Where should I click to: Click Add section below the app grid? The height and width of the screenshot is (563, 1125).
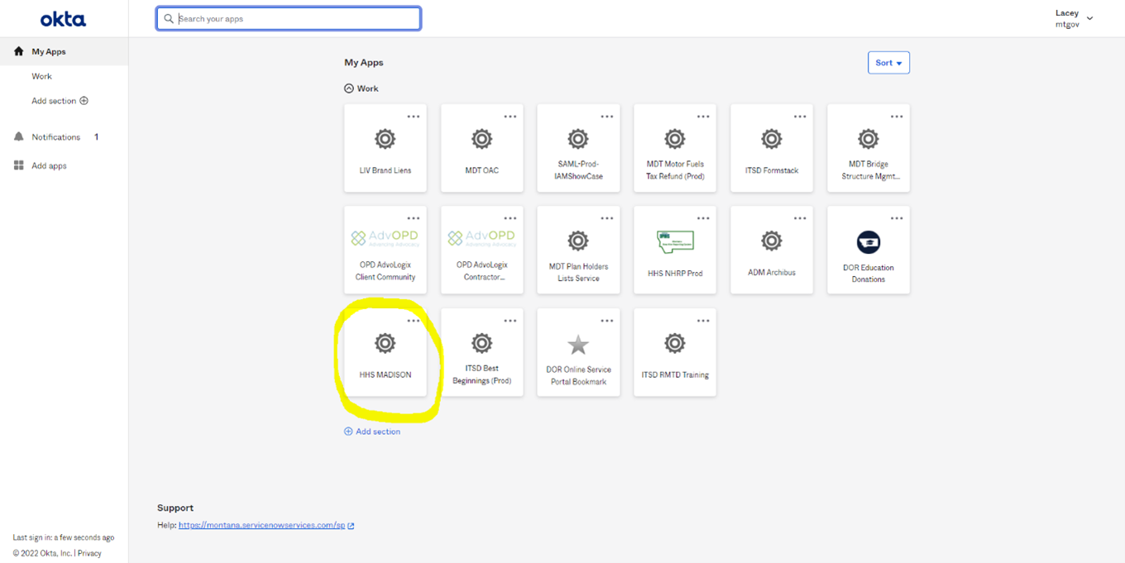click(372, 432)
